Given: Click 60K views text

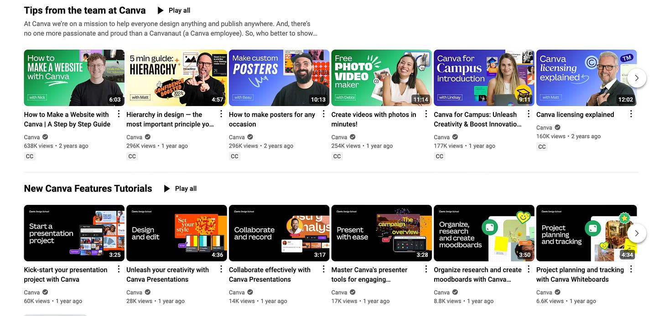Looking at the screenshot, I should (x=37, y=301).
